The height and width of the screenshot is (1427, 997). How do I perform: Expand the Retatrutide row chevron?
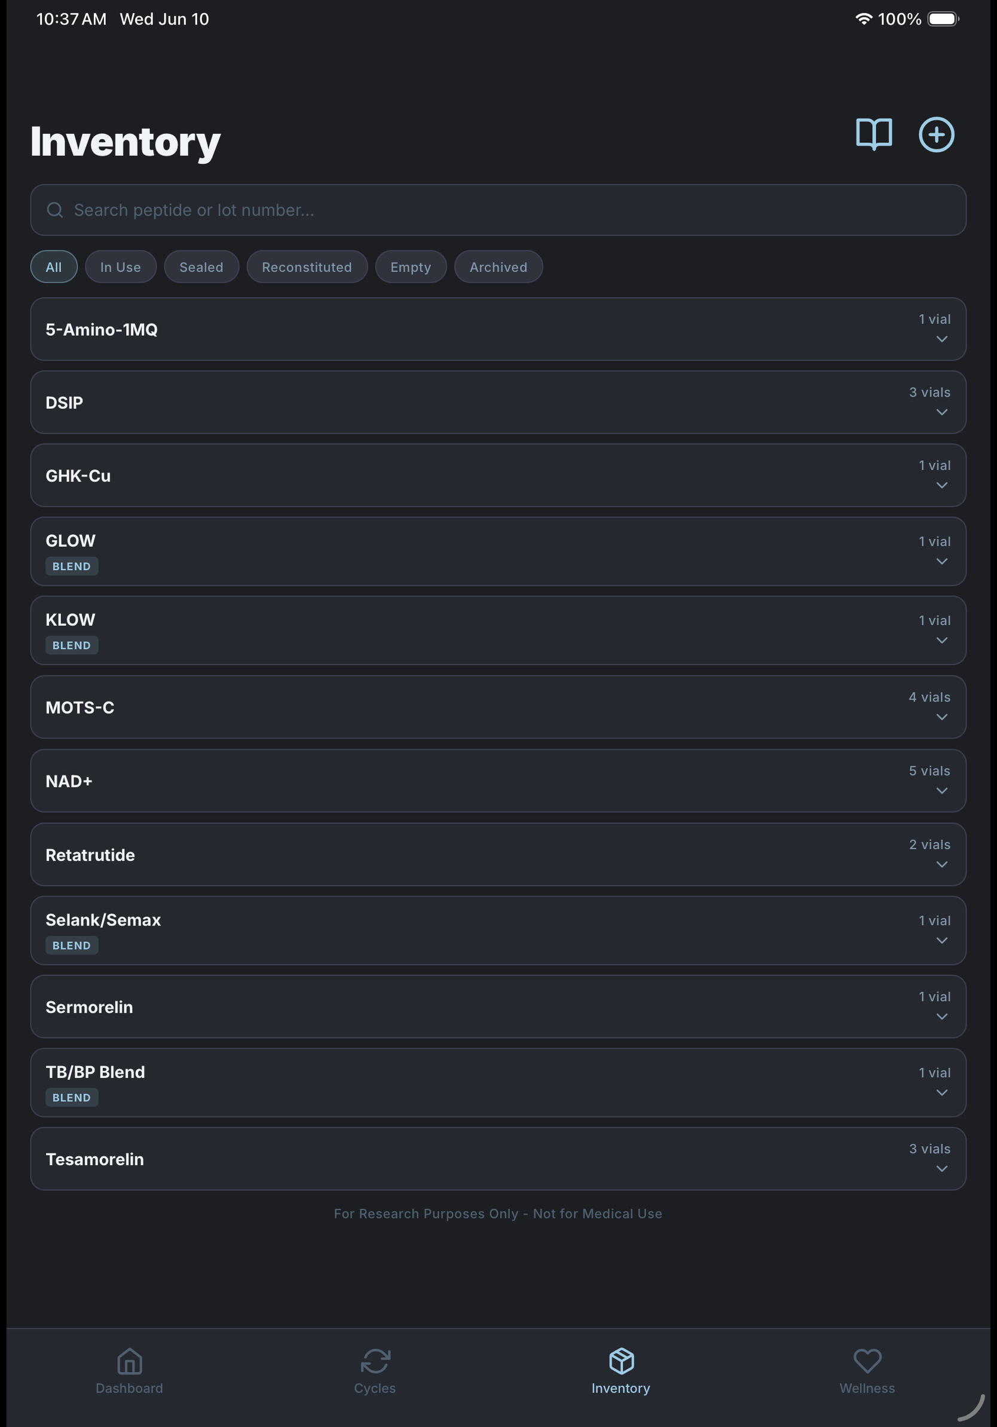941,865
